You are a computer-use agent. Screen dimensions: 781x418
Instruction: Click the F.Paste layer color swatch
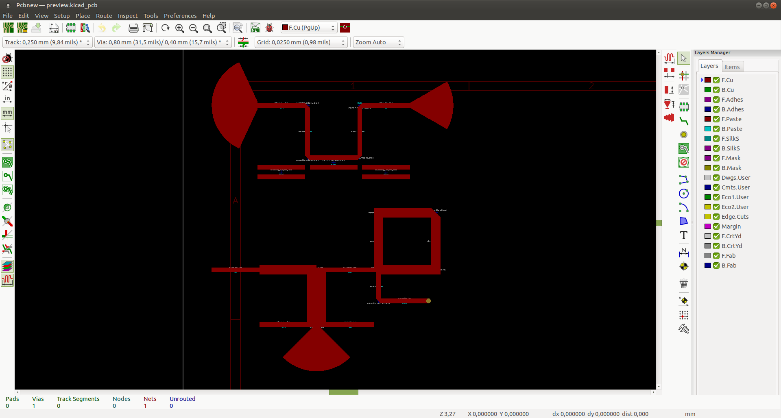point(708,119)
